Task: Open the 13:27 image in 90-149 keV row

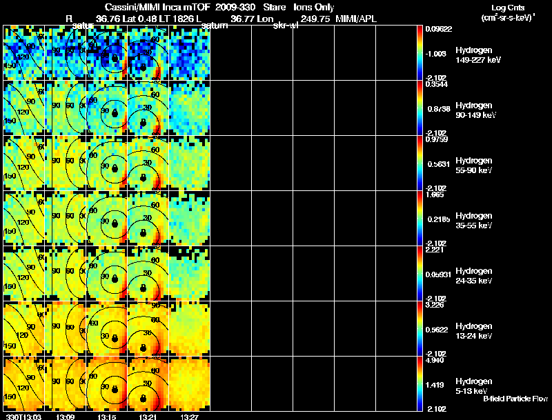Action: 190,108
